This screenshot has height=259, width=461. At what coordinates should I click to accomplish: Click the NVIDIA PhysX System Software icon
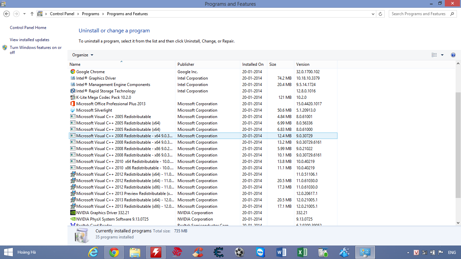[x=73, y=219]
